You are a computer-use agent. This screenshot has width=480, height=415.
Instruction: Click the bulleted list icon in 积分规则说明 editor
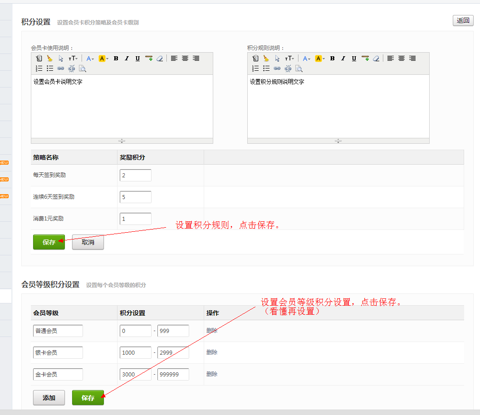266,68
